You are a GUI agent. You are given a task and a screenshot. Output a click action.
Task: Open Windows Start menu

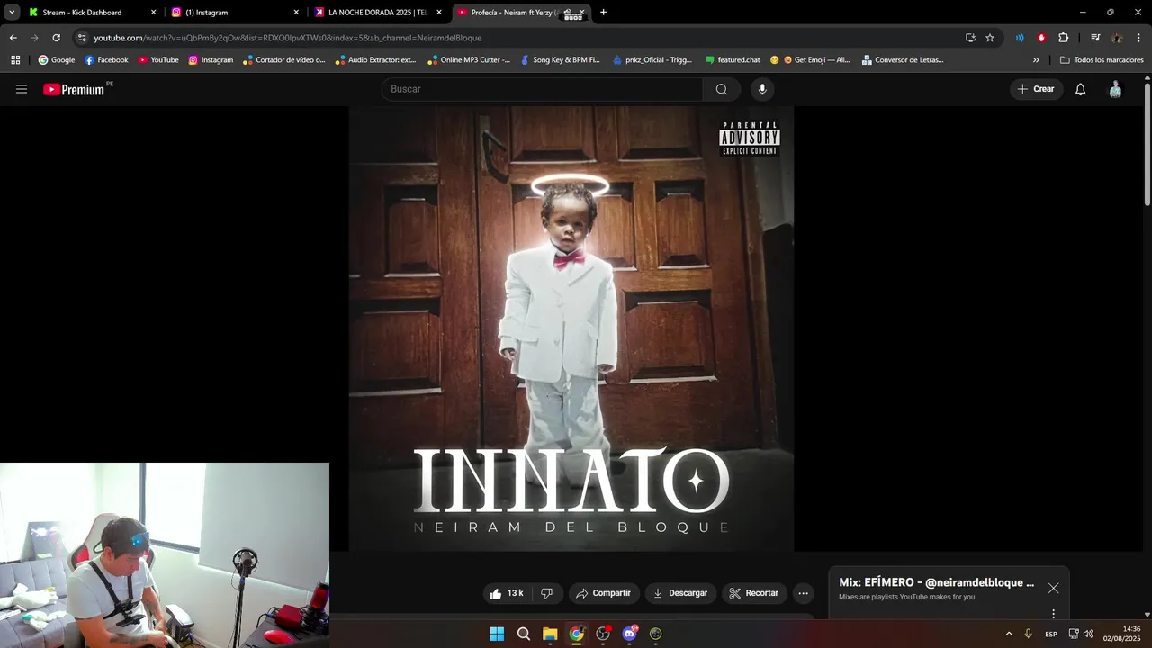tap(497, 634)
